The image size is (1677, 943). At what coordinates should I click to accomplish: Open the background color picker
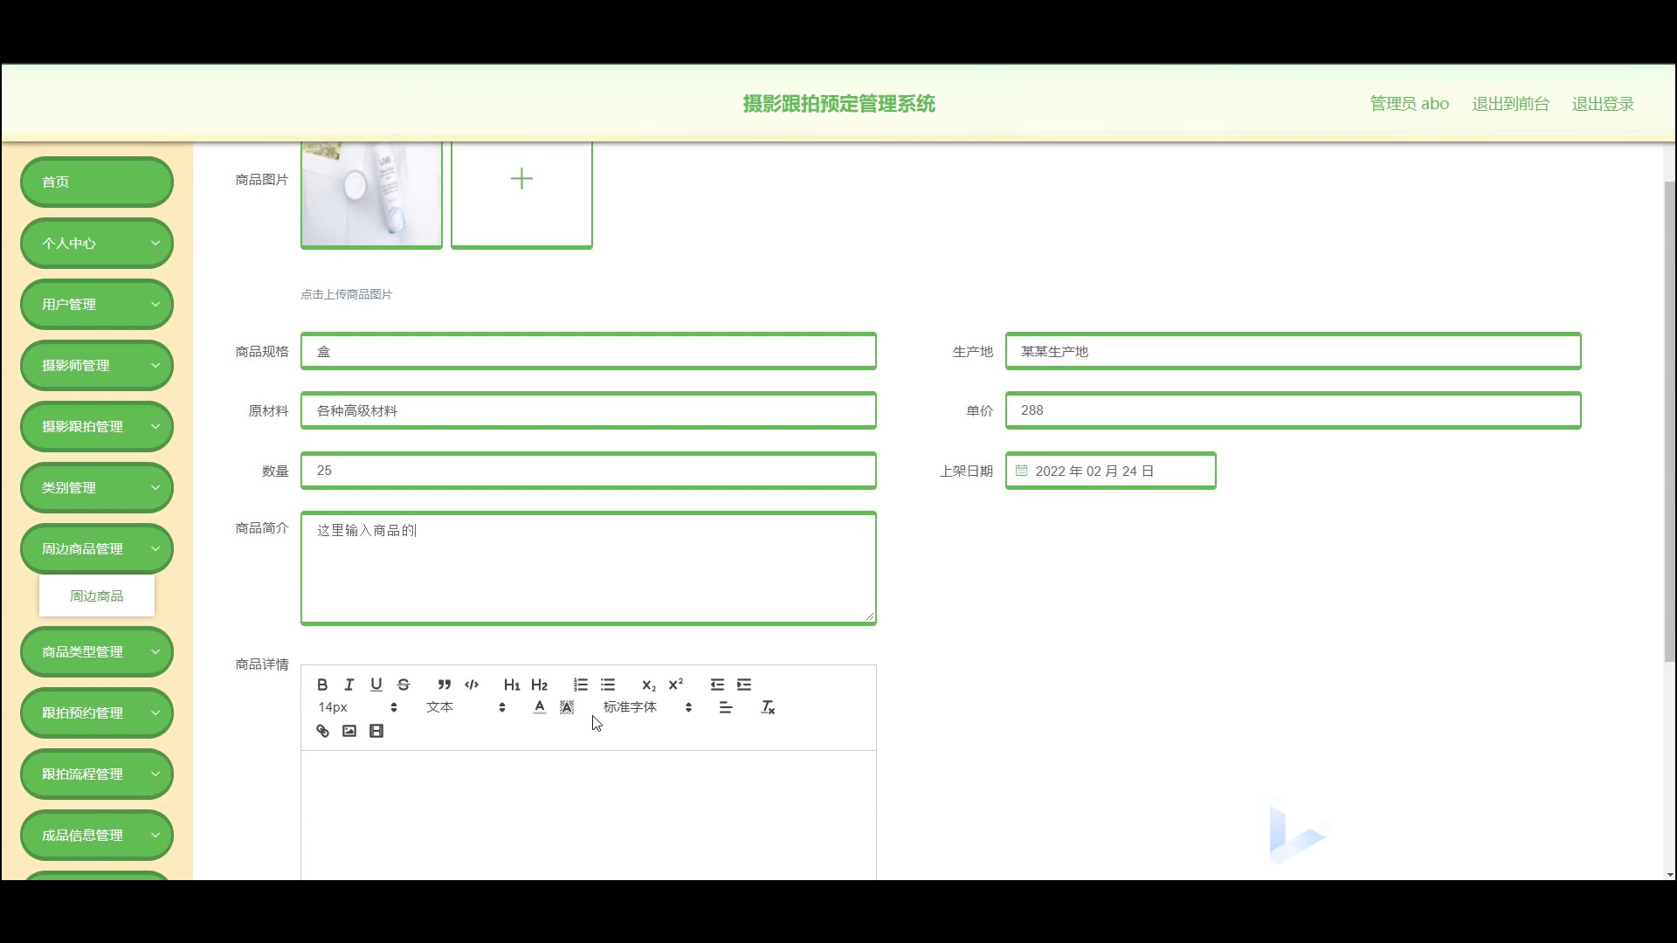coord(567,707)
